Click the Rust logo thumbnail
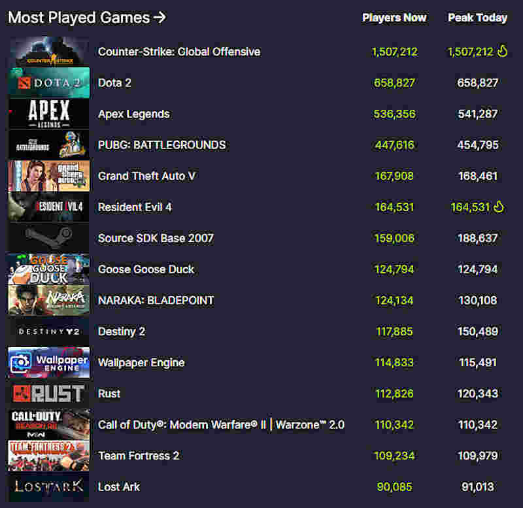Screen dimensions: 523x508 pos(49,393)
